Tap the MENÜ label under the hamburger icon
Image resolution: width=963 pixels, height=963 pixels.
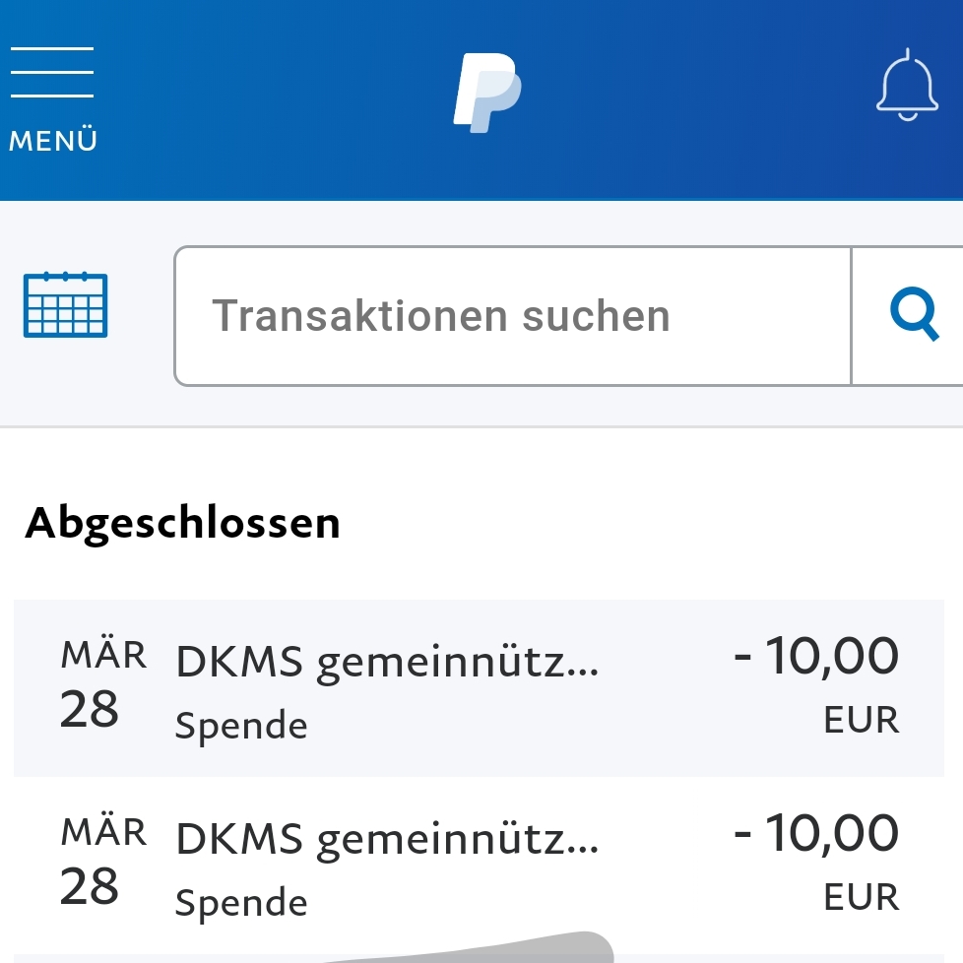click(x=53, y=140)
